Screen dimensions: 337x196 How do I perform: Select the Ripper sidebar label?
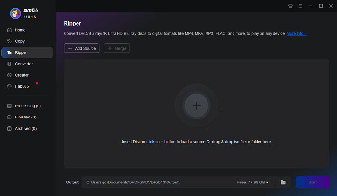pyautogui.click(x=21, y=52)
